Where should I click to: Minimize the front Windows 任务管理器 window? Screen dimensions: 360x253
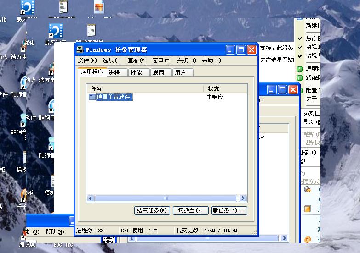click(230, 49)
